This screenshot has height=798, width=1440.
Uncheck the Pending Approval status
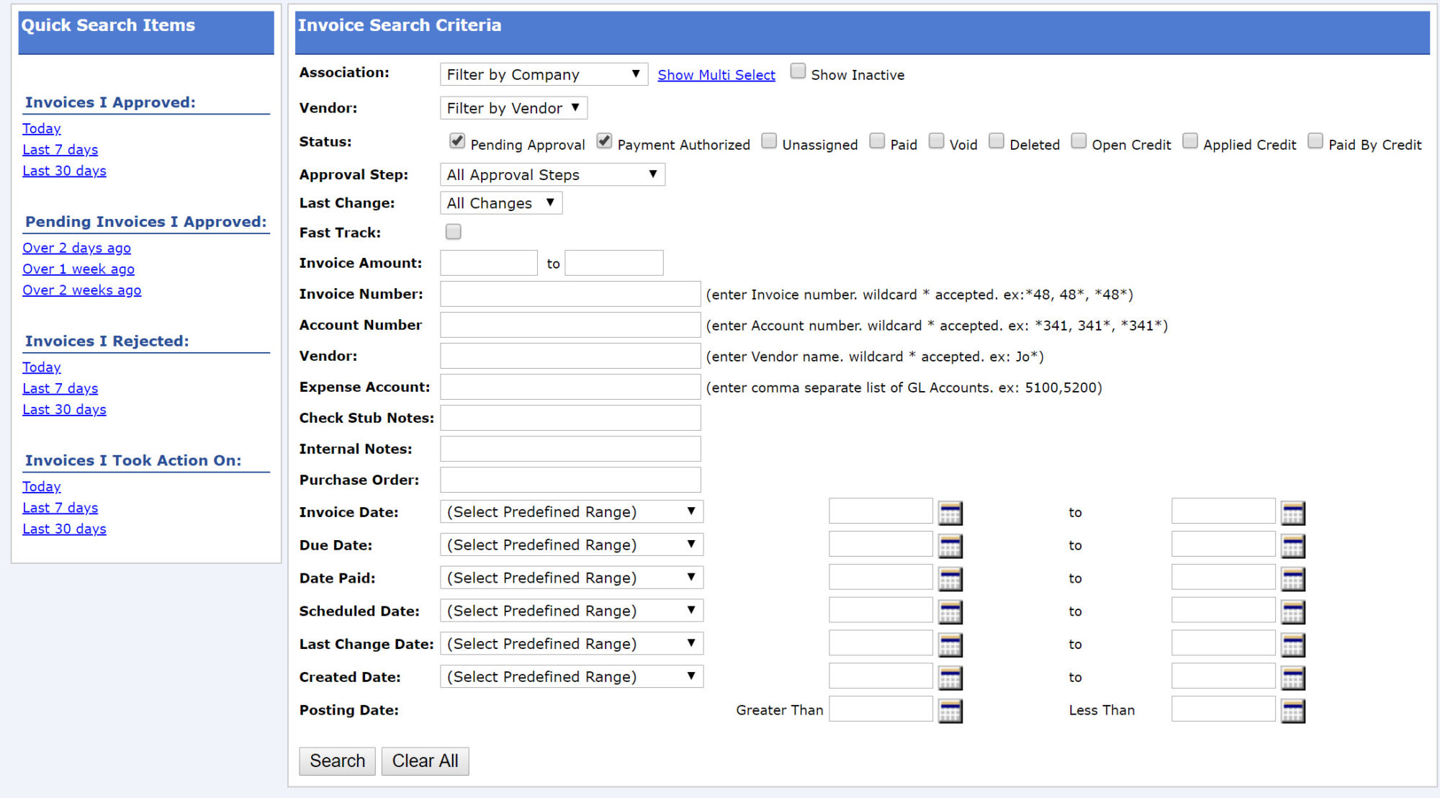(x=457, y=141)
